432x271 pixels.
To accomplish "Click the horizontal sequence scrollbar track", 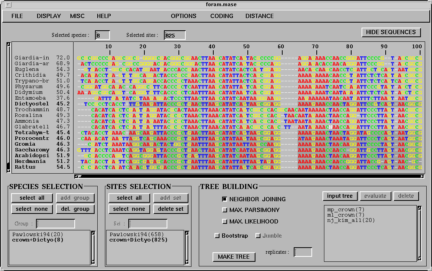I will [x=249, y=177].
